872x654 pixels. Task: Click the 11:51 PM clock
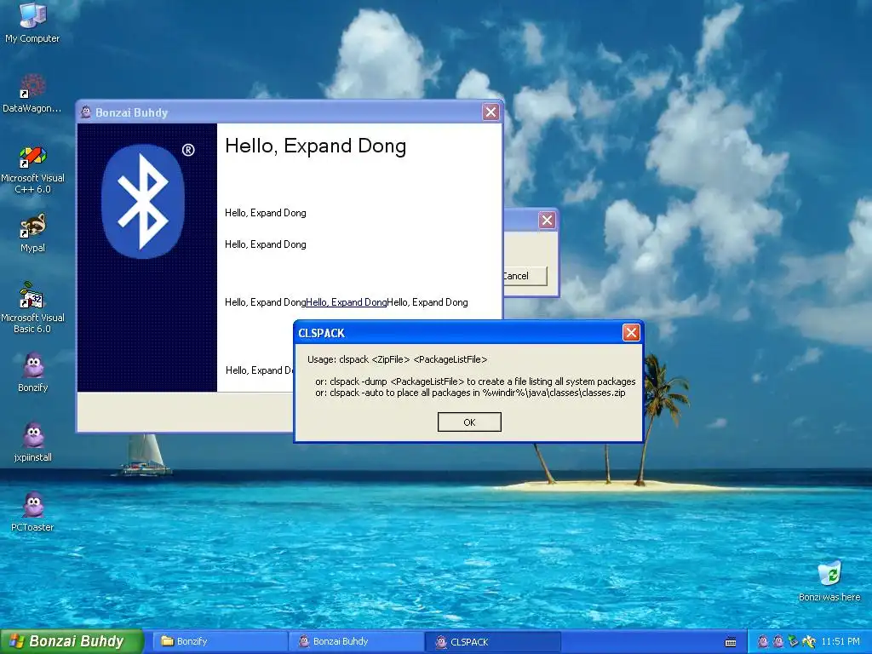click(x=840, y=642)
